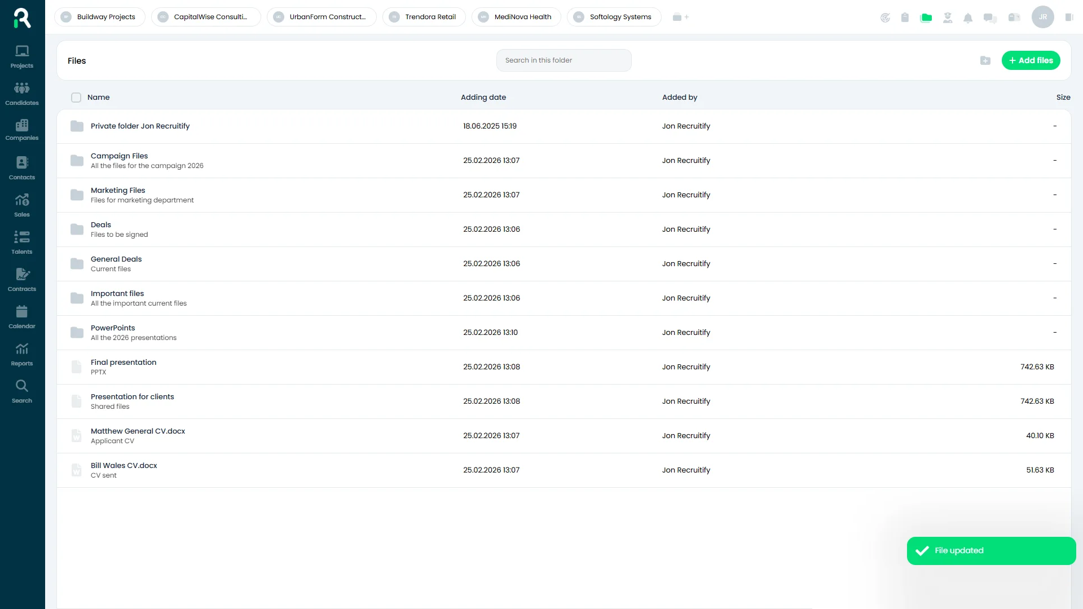Click the target goals icon in top bar

coord(885,17)
